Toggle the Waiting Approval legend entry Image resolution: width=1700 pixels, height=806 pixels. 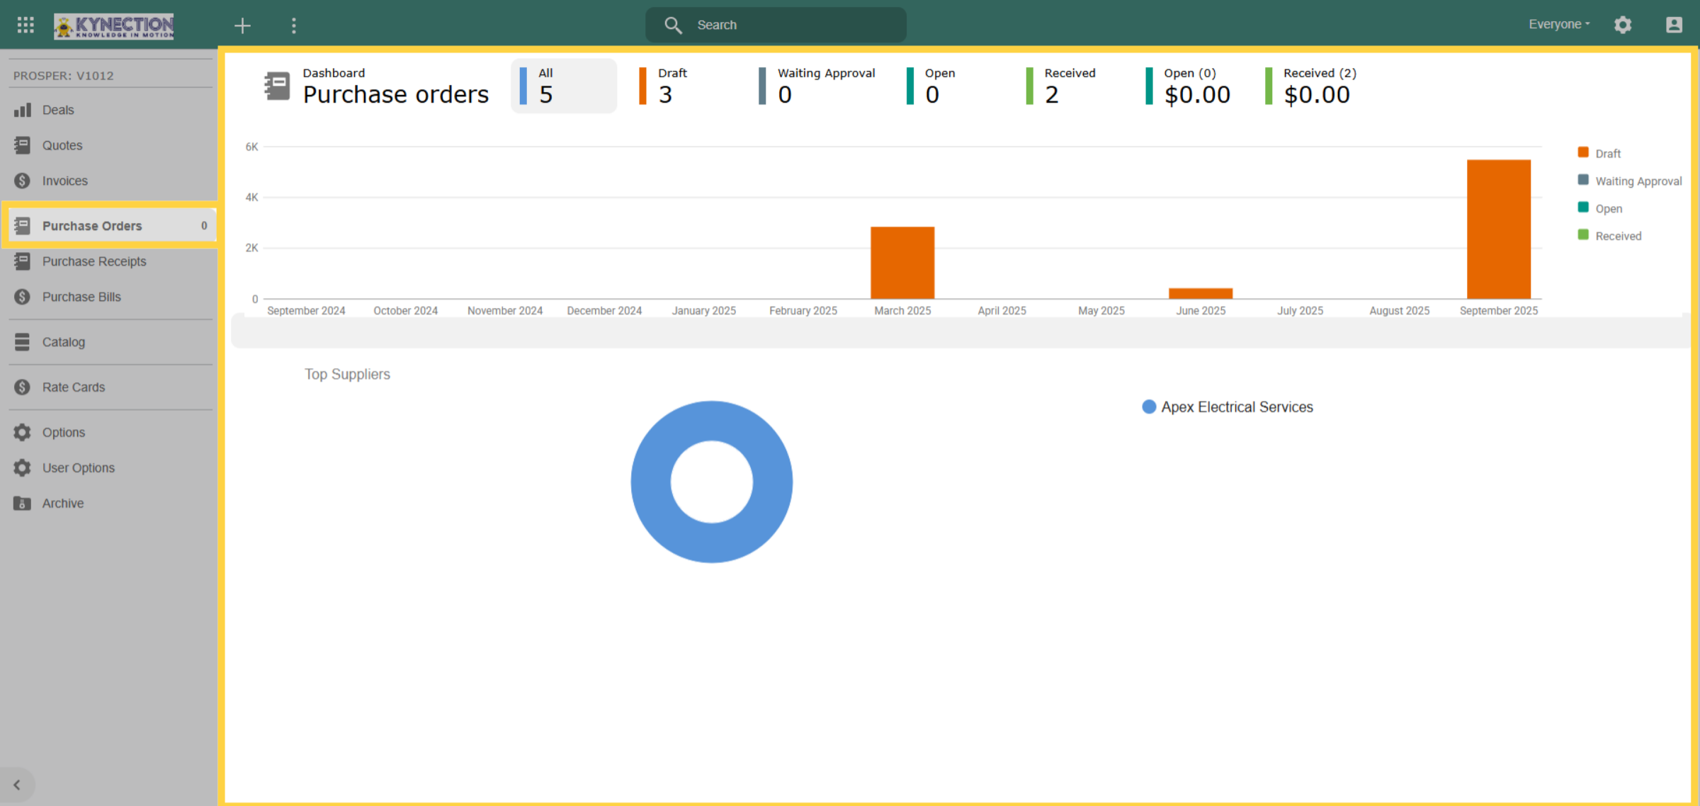[1630, 181]
